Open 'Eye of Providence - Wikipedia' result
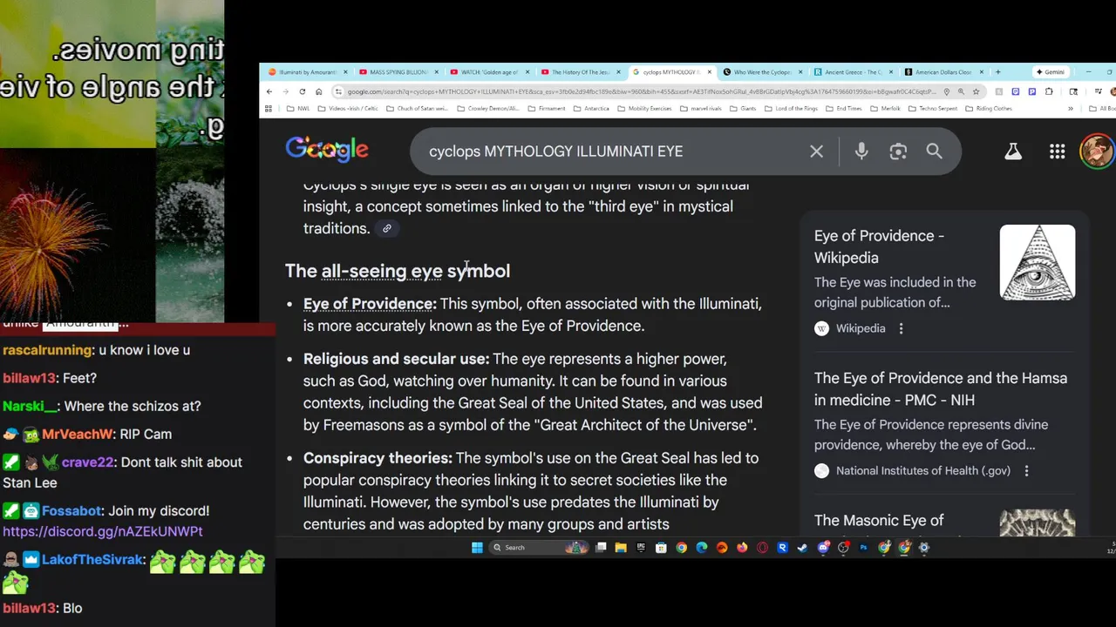The height and width of the screenshot is (627, 1116). coord(879,246)
